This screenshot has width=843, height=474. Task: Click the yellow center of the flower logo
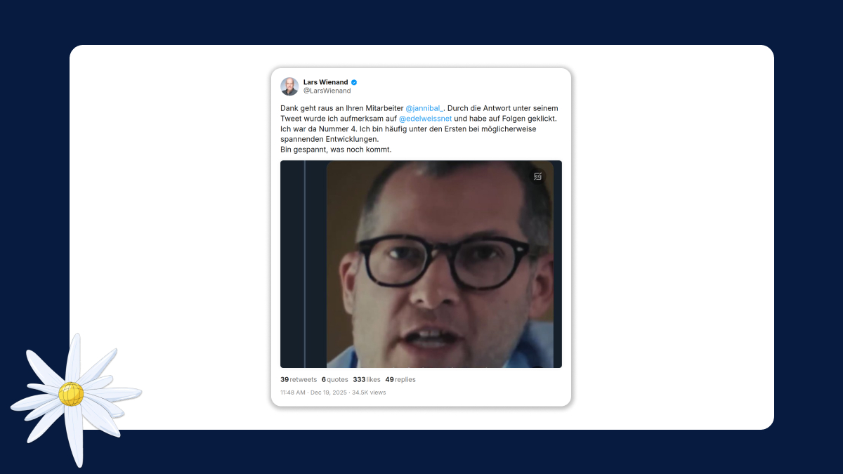71,394
